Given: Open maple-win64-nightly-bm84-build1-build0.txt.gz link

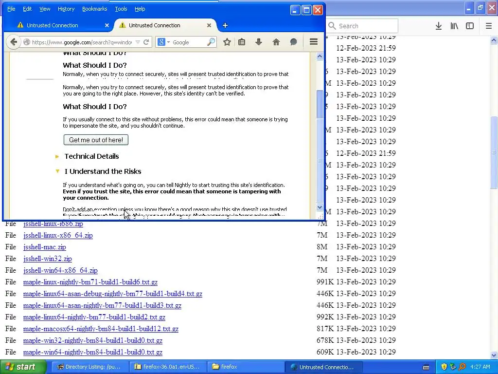Looking at the screenshot, I should coord(93,353).
